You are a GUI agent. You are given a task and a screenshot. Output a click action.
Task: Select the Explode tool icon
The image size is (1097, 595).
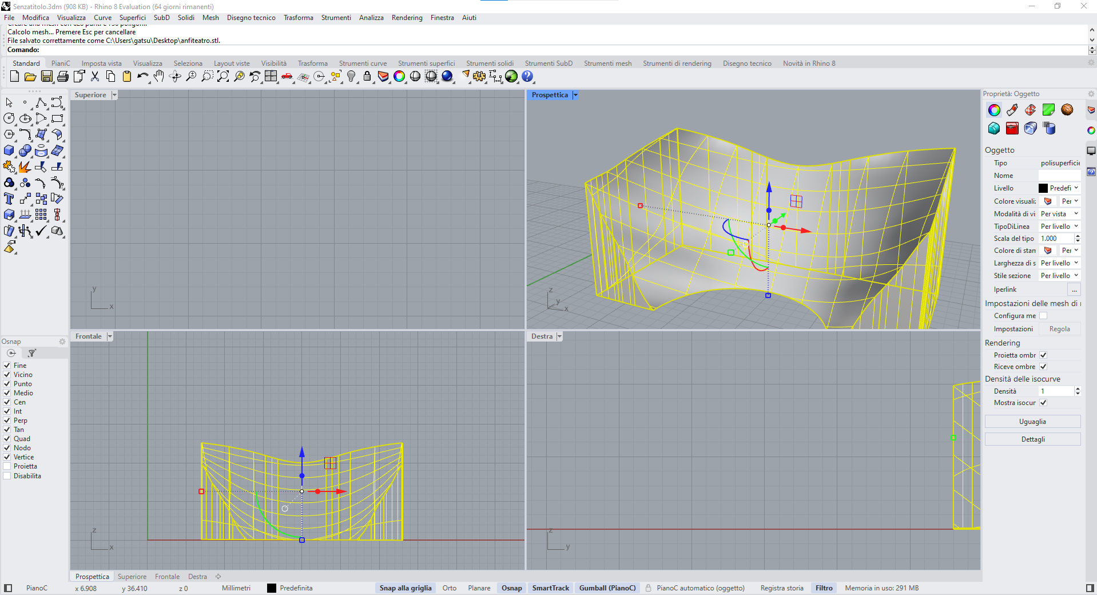25,167
